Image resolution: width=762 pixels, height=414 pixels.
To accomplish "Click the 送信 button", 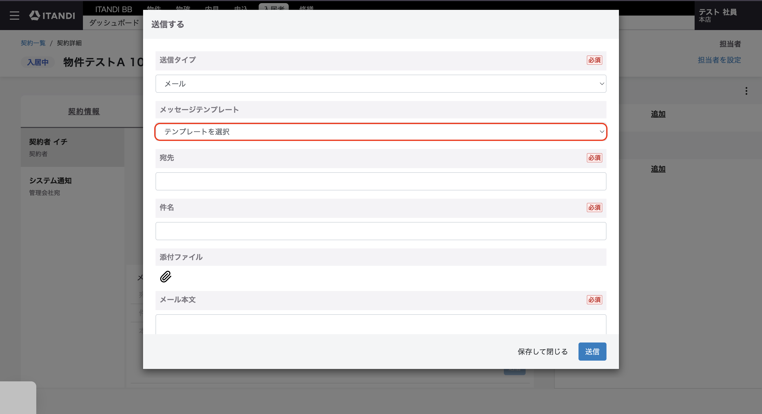I will 592,351.
